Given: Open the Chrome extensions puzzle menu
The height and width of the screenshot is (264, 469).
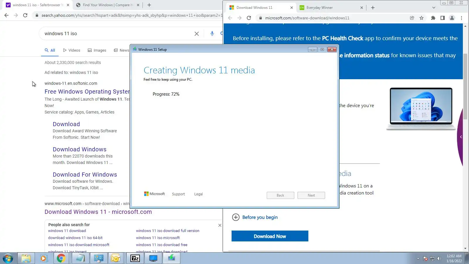Looking at the screenshot, I should [x=433, y=18].
